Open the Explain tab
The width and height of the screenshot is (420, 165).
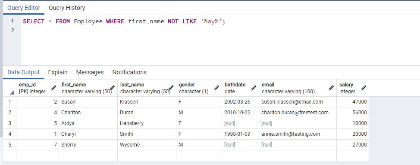click(58, 72)
